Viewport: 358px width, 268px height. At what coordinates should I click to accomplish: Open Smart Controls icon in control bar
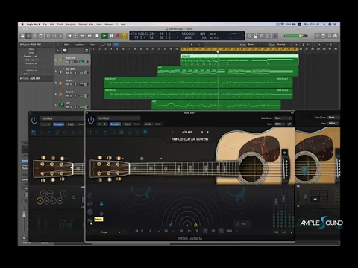point(48,36)
